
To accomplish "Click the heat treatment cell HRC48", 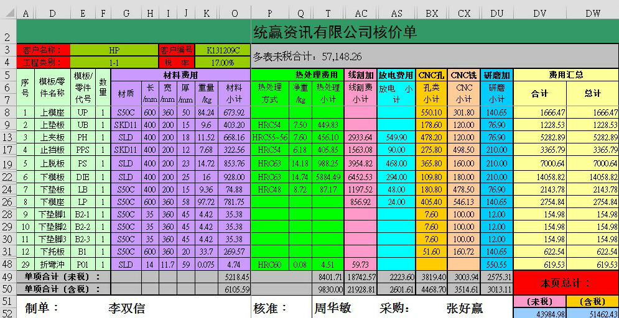I will (269, 189).
